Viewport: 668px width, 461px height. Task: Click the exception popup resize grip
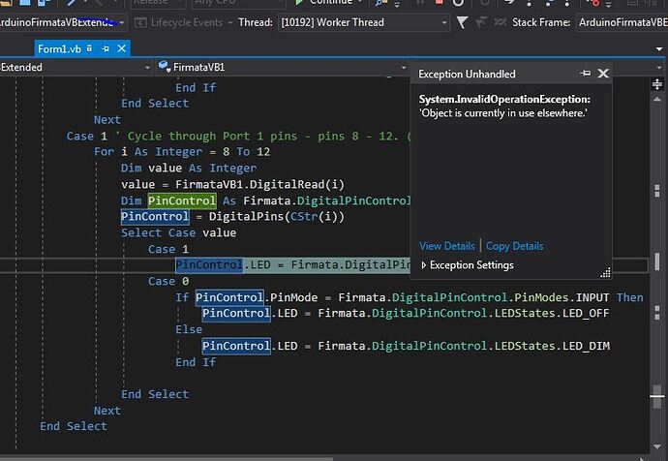click(x=605, y=273)
